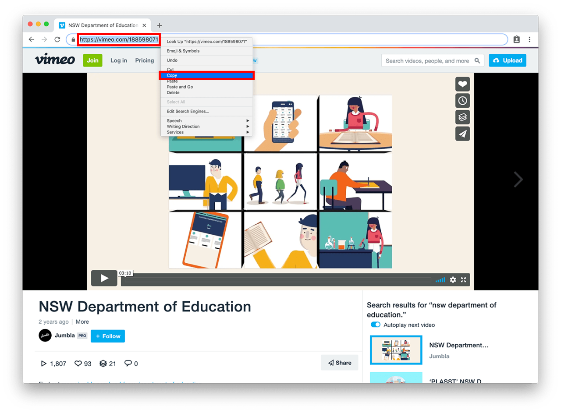Add video to Watch Later clock icon
Image resolution: width=561 pixels, height=413 pixels.
(462, 101)
